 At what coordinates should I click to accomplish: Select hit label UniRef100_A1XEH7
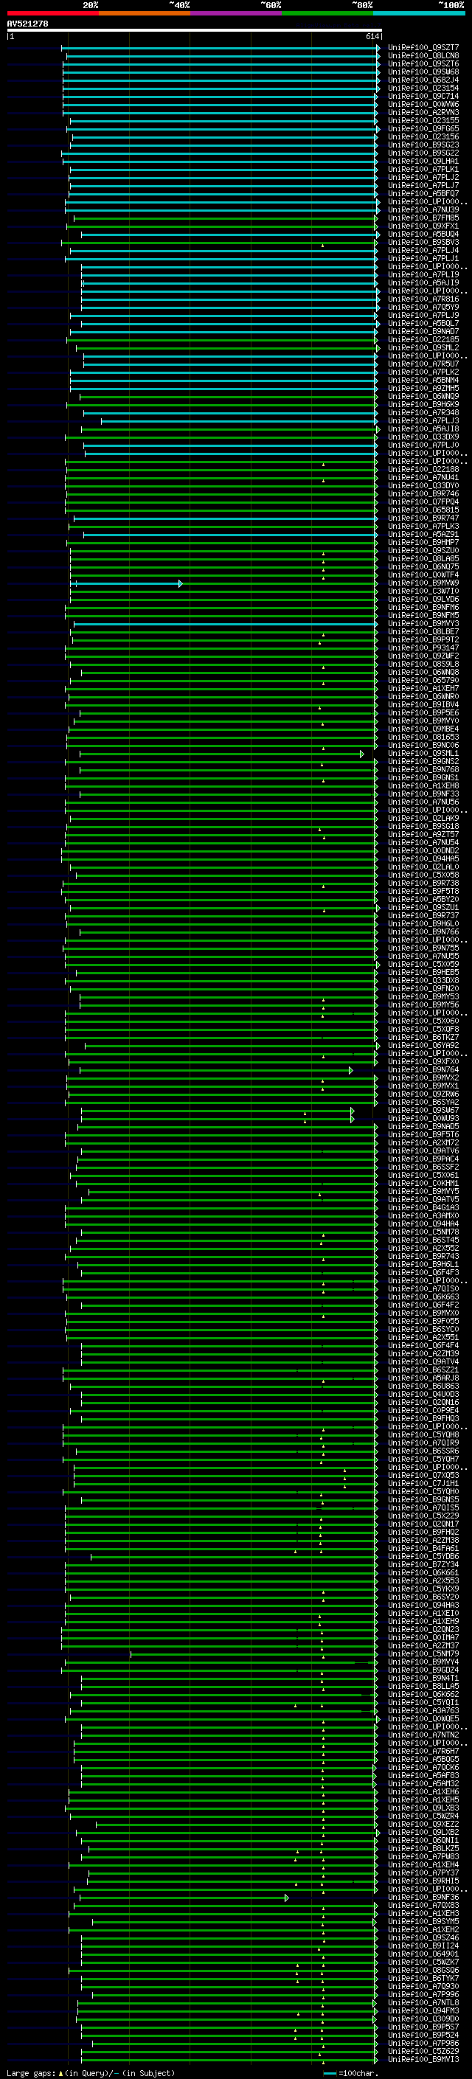(423, 688)
